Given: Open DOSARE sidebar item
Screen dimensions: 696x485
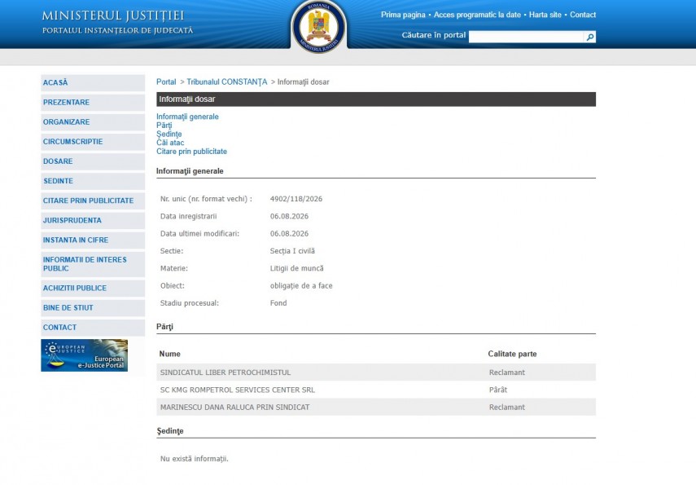Looking at the screenshot, I should pyautogui.click(x=93, y=161).
